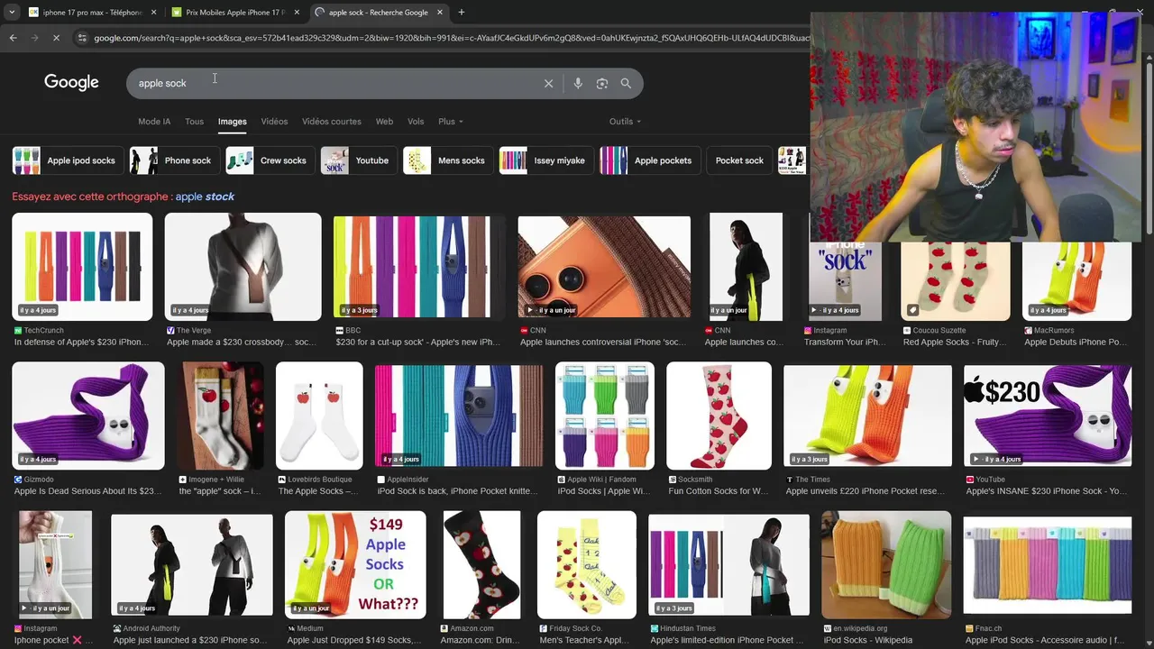Image resolution: width=1154 pixels, height=649 pixels.
Task: Open The Verge crossbody sock image
Action: (x=243, y=267)
